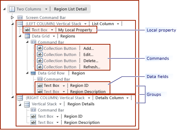
Task: Select the Region label of Data Grid Row
Action: tap(78, 73)
